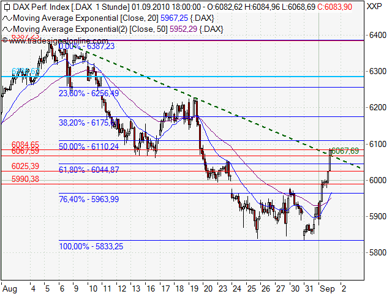Select the 38,20% Fibonacci retracement label

point(88,123)
